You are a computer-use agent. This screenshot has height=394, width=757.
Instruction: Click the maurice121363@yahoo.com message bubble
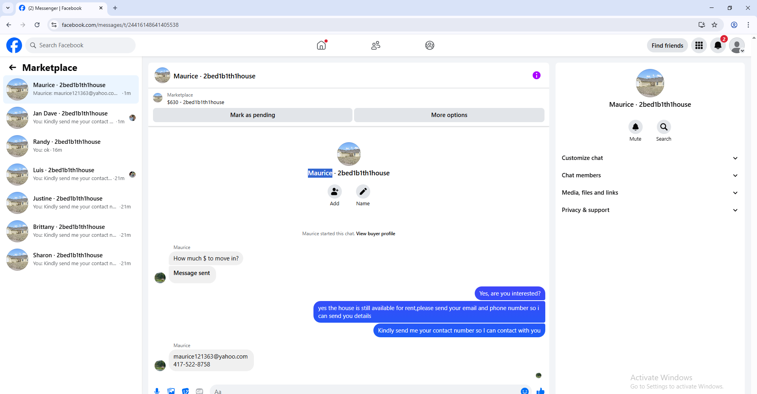(211, 361)
